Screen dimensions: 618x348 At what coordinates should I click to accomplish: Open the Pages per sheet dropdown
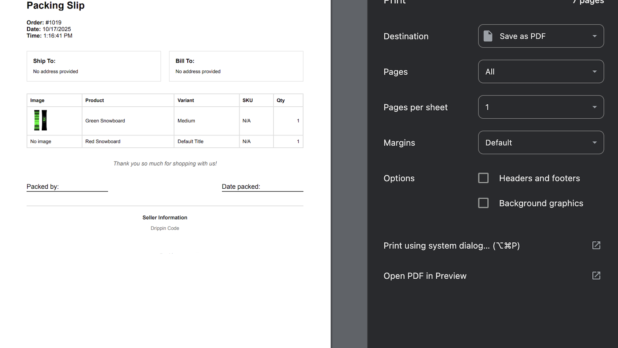(x=540, y=107)
